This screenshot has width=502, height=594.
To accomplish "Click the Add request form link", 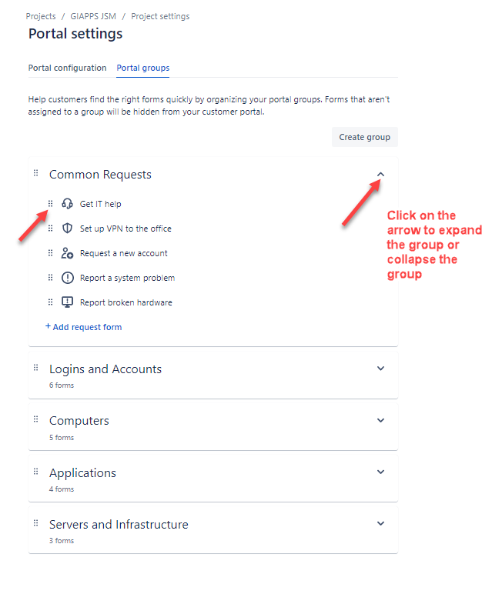I will tap(83, 327).
